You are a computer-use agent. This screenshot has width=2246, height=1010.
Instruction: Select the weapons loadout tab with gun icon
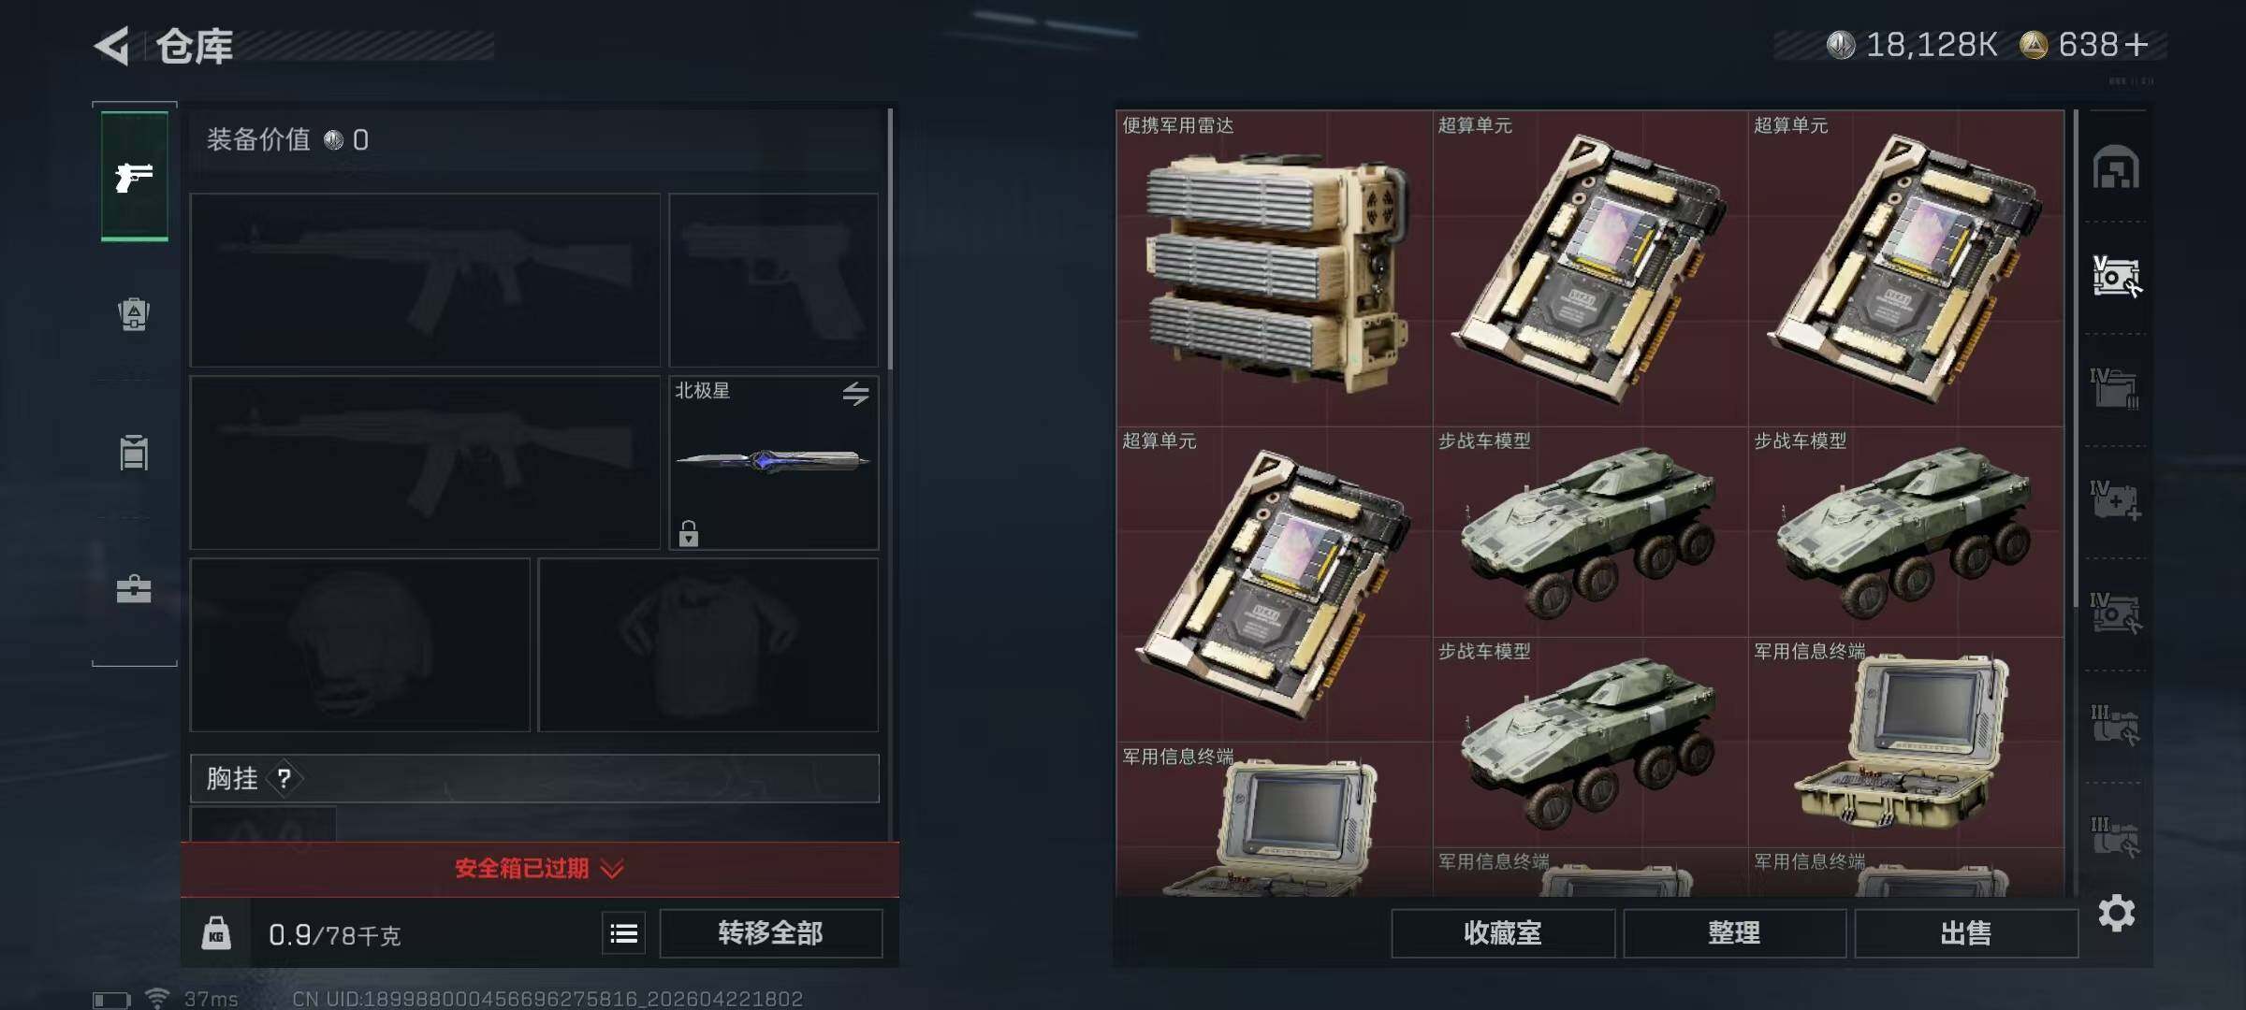pos(135,176)
